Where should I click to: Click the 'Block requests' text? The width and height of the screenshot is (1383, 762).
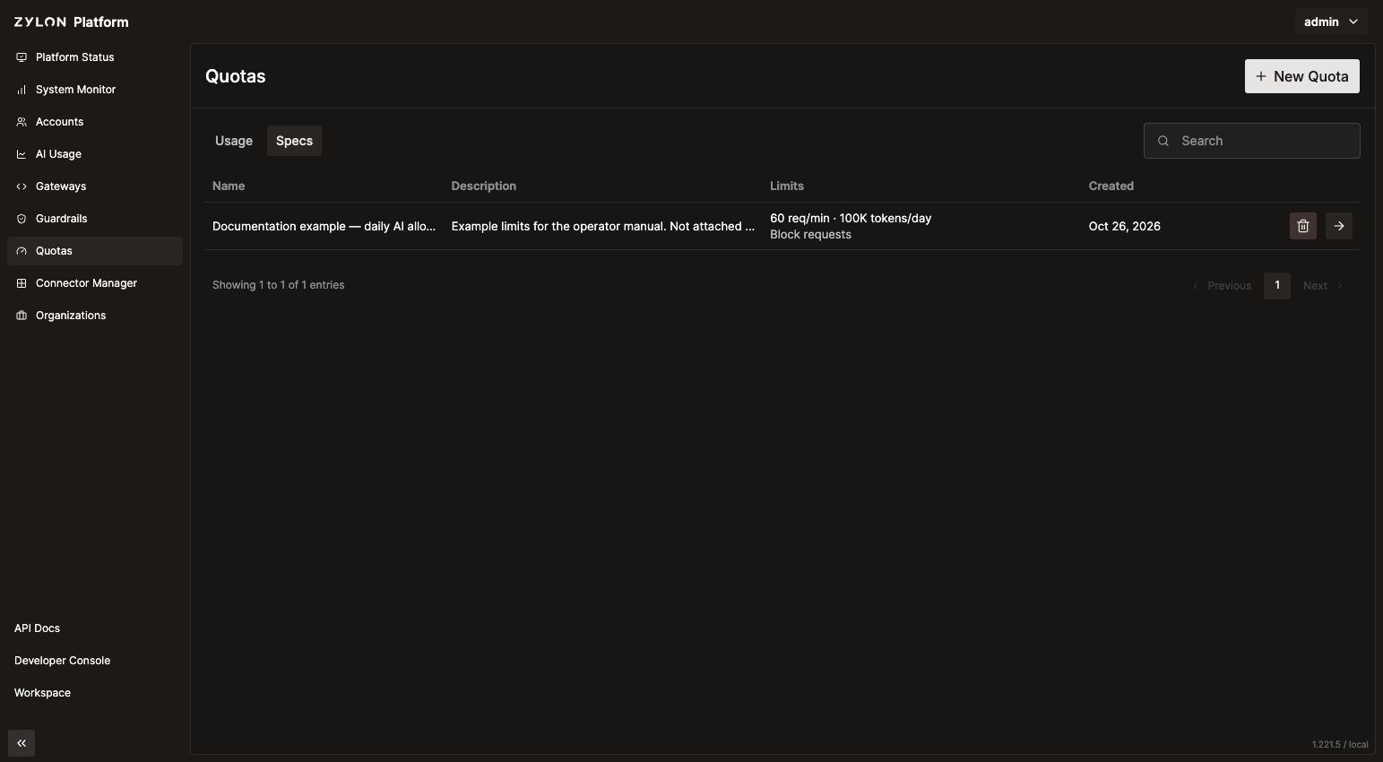(811, 235)
